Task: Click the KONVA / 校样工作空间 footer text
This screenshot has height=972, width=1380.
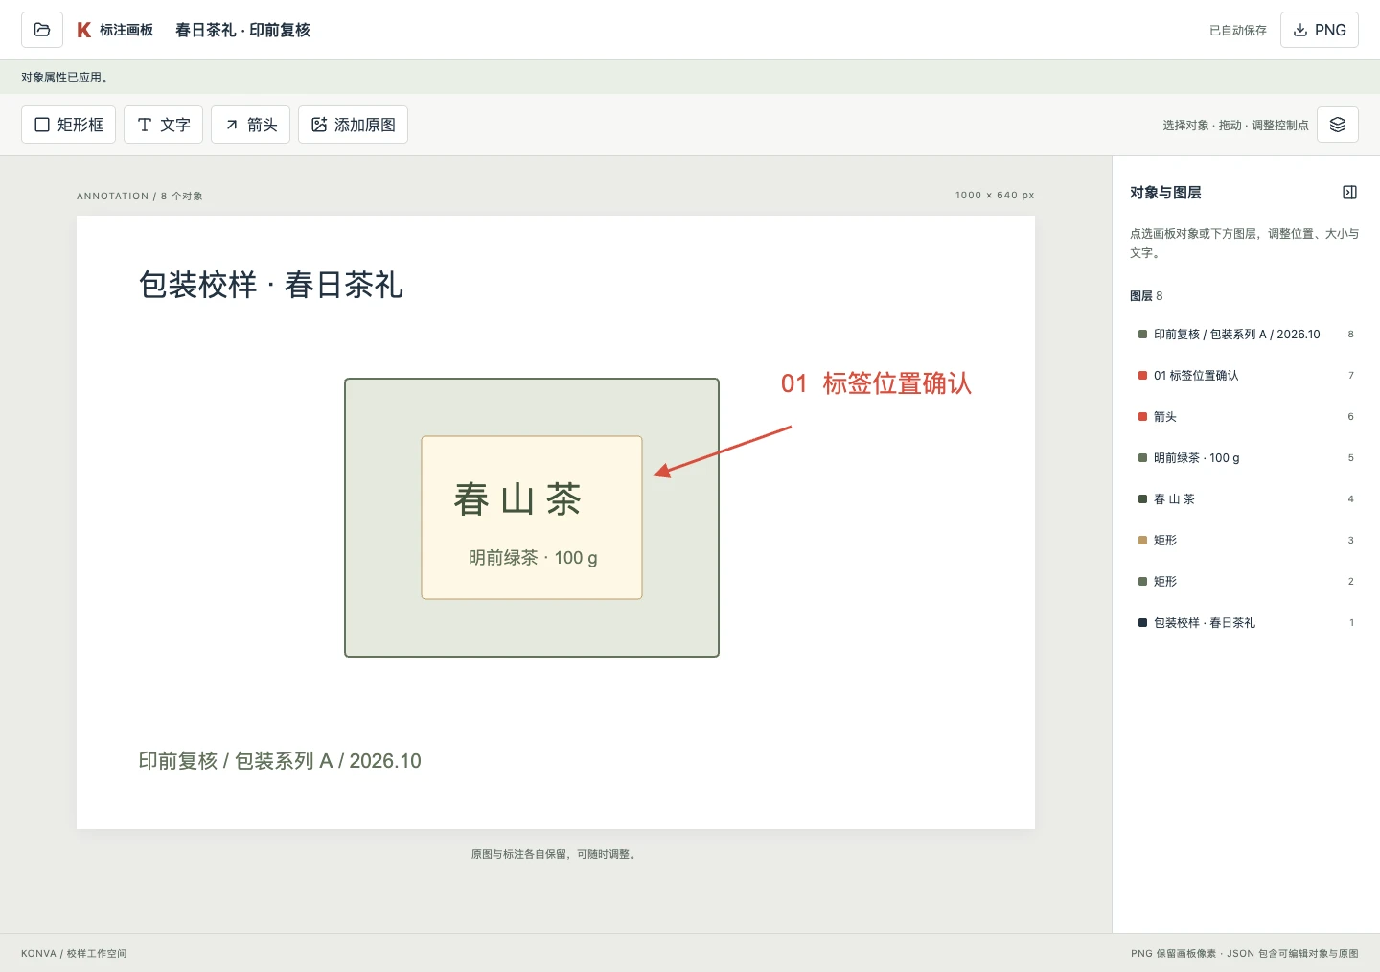Action: coord(74,954)
